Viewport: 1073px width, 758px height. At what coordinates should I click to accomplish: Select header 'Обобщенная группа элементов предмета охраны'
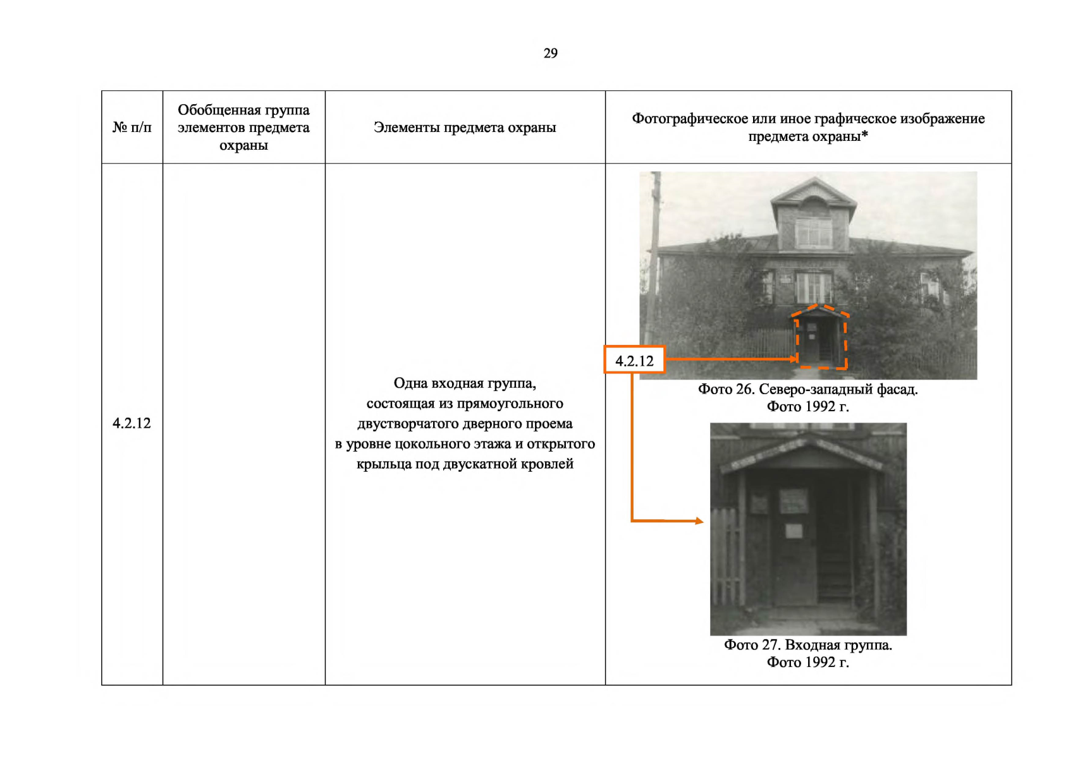point(243,128)
